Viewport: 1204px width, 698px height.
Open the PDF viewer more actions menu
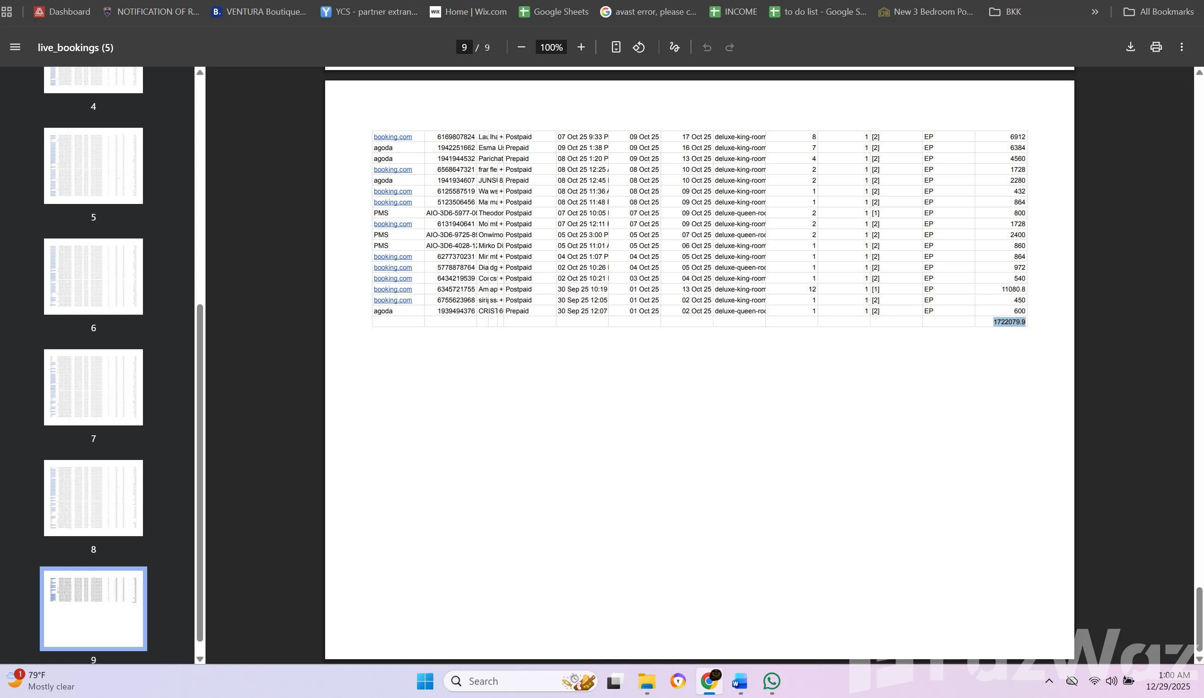[1182, 47]
